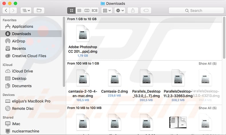This screenshot has width=226, height=135.
Task: Click the main file area scrollbar
Action: pos(224,38)
